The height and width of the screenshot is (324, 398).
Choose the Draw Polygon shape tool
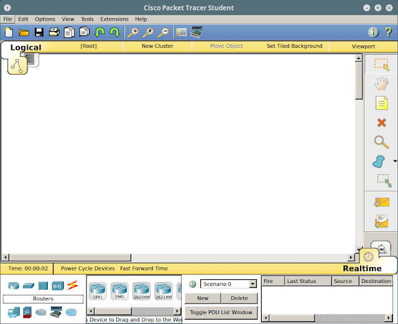click(x=379, y=162)
